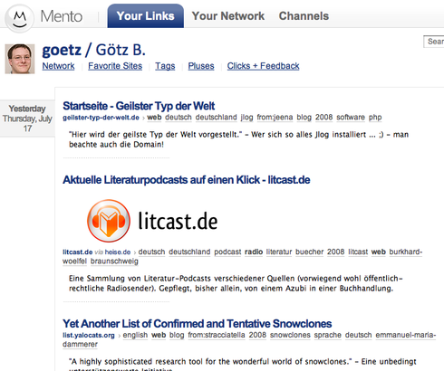The image size is (444, 371).
Task: Click the 'Hier wird der geilste Typ' description
Action: pyautogui.click(x=238, y=139)
